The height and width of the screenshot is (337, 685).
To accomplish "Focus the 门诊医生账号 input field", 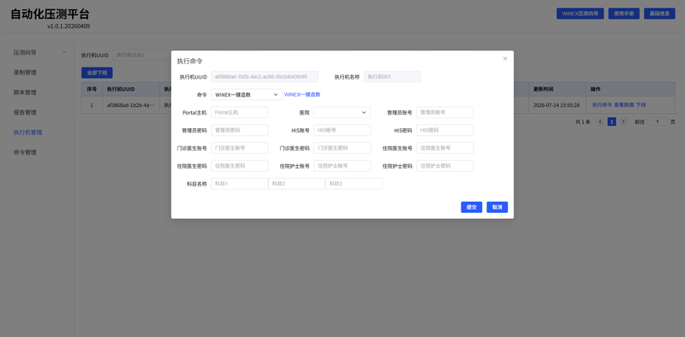I will click(240, 148).
